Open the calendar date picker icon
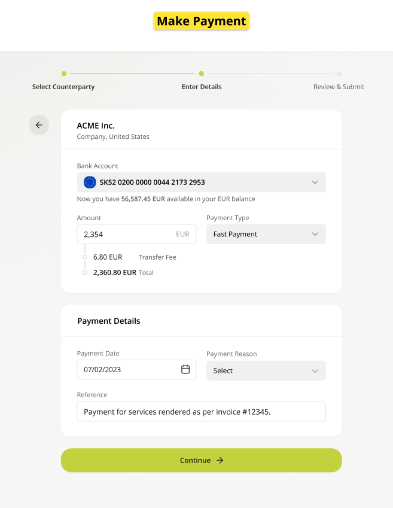The width and height of the screenshot is (393, 508). coord(185,369)
